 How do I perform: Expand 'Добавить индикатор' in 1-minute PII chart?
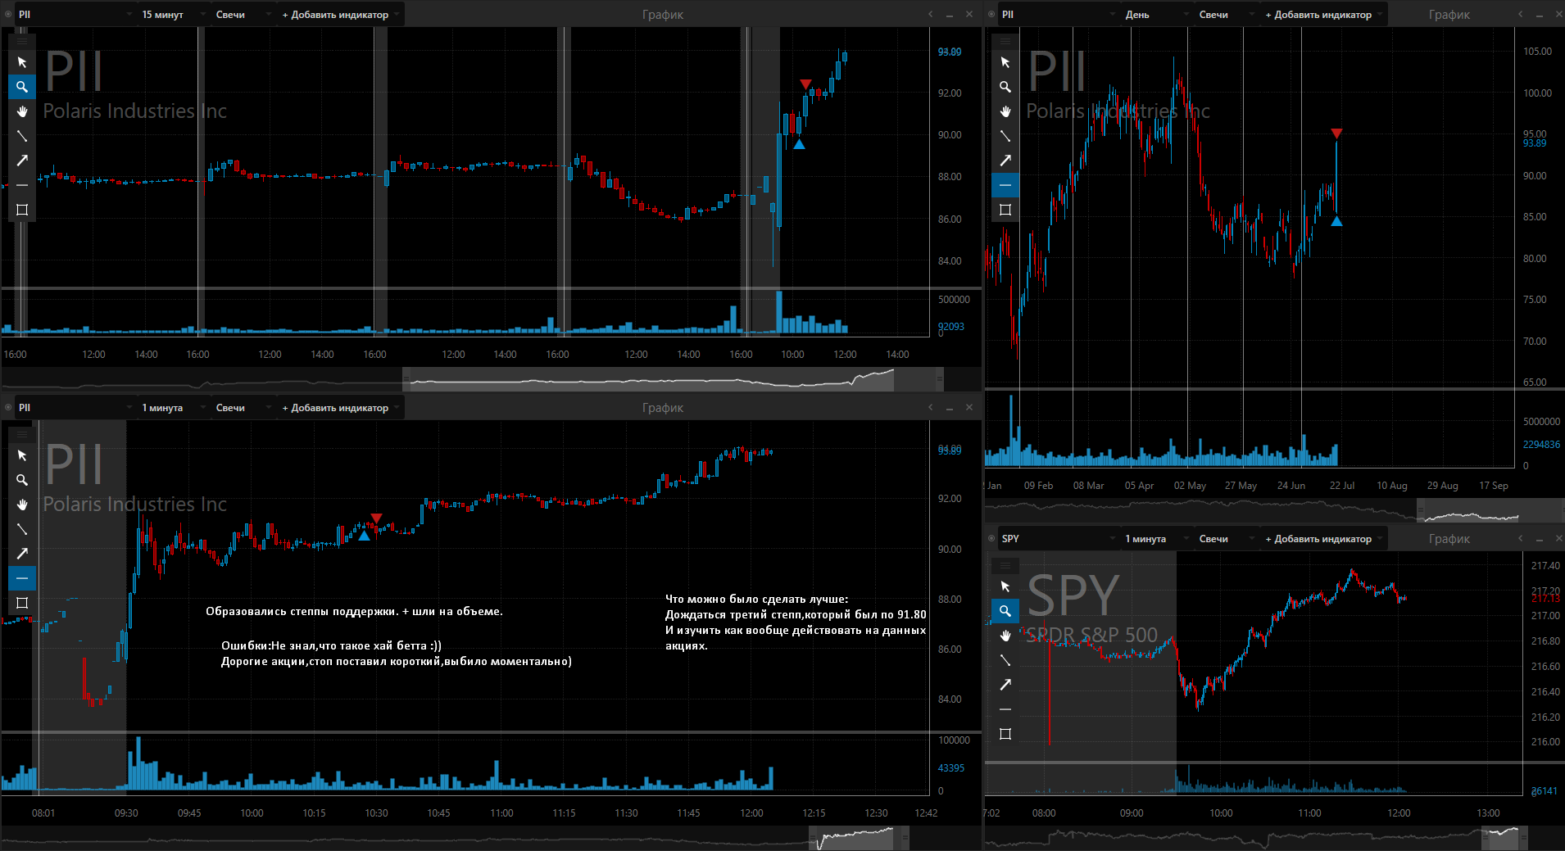click(x=340, y=407)
